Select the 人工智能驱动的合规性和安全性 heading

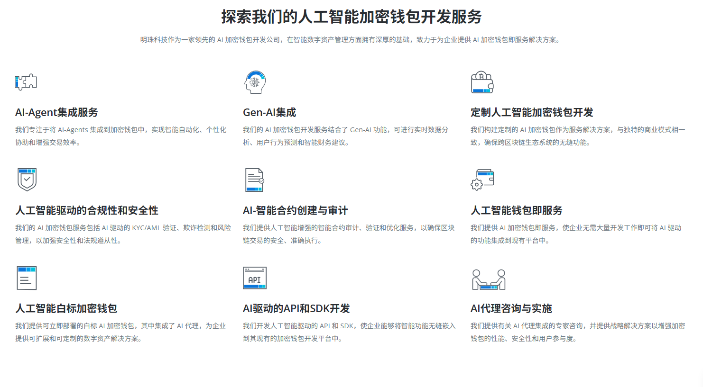click(87, 211)
